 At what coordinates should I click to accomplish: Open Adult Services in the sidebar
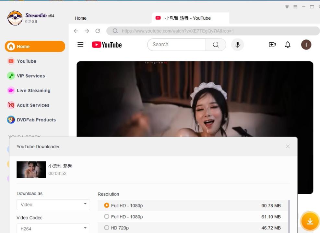(x=33, y=105)
